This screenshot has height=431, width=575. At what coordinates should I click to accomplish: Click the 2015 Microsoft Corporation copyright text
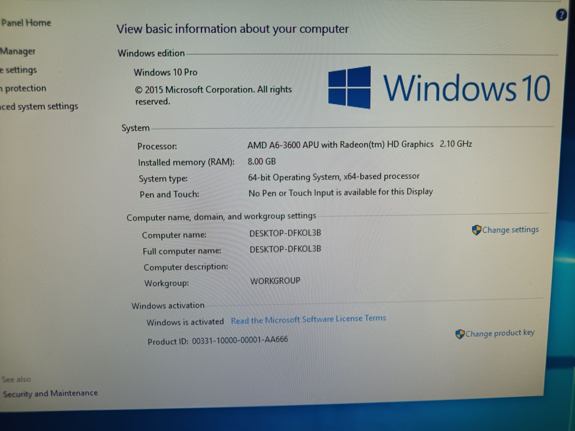click(x=213, y=95)
